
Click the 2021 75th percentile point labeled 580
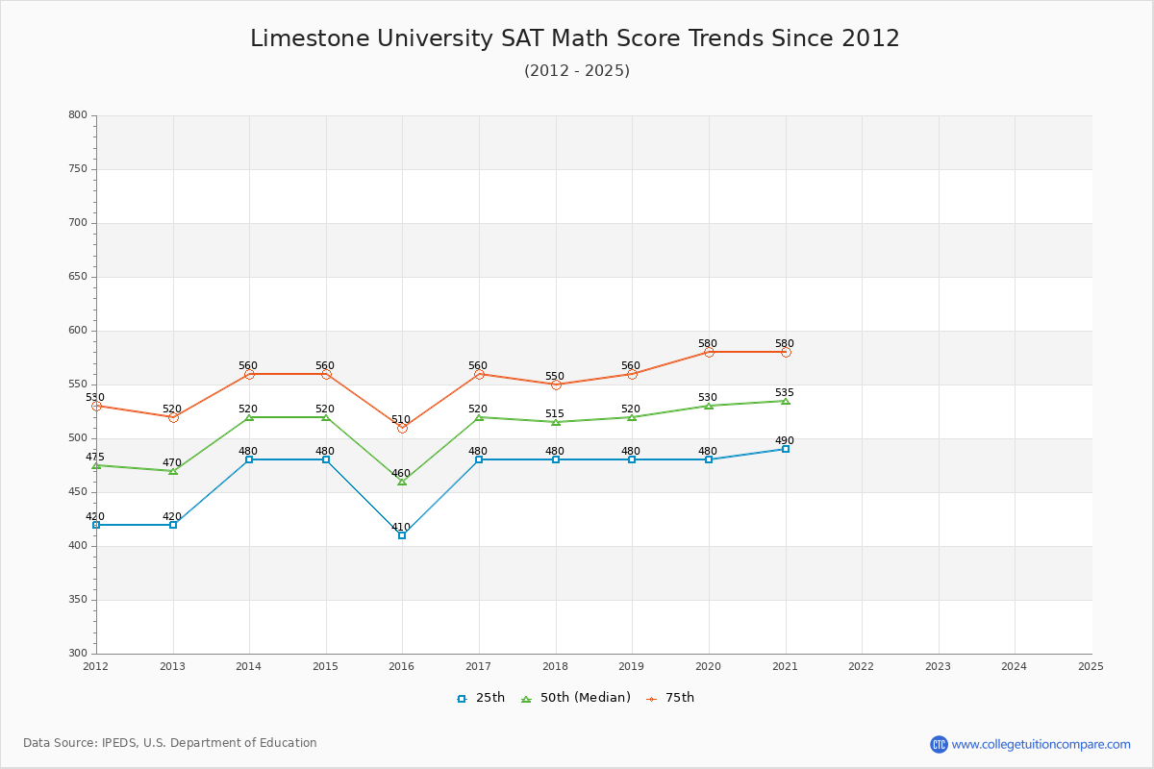tap(786, 352)
